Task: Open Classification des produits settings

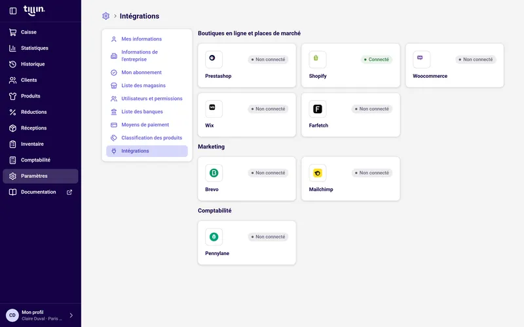Action: [x=147, y=138]
